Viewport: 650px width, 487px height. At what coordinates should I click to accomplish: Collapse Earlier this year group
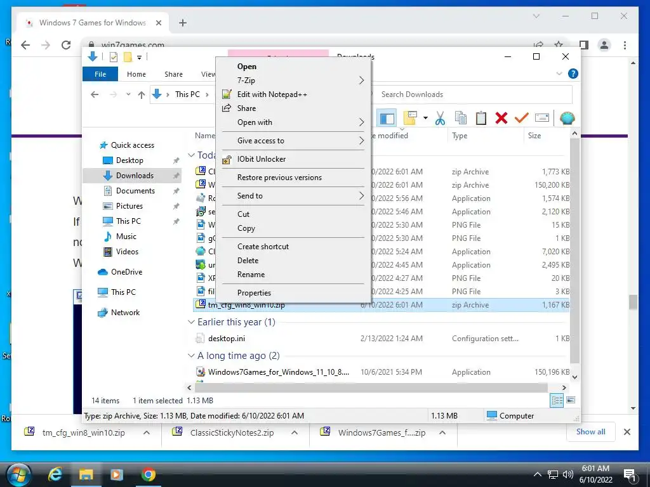(x=191, y=322)
